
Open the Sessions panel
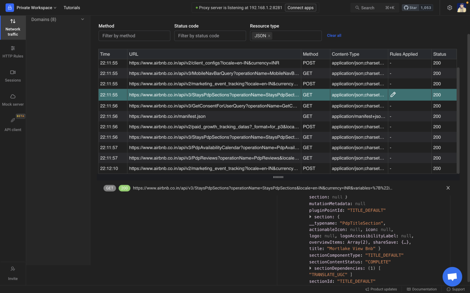point(13,76)
